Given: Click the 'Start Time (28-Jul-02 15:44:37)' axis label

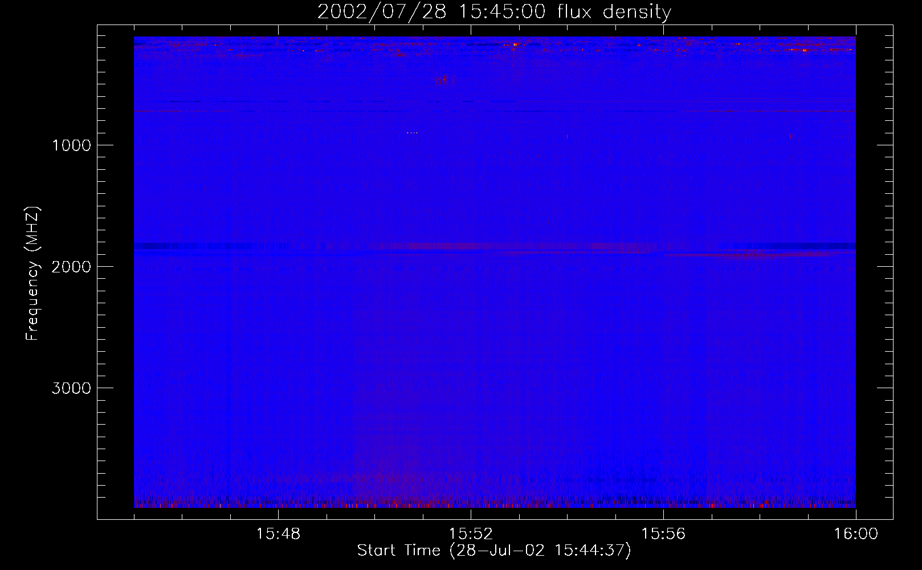Looking at the screenshot, I should tap(494, 551).
